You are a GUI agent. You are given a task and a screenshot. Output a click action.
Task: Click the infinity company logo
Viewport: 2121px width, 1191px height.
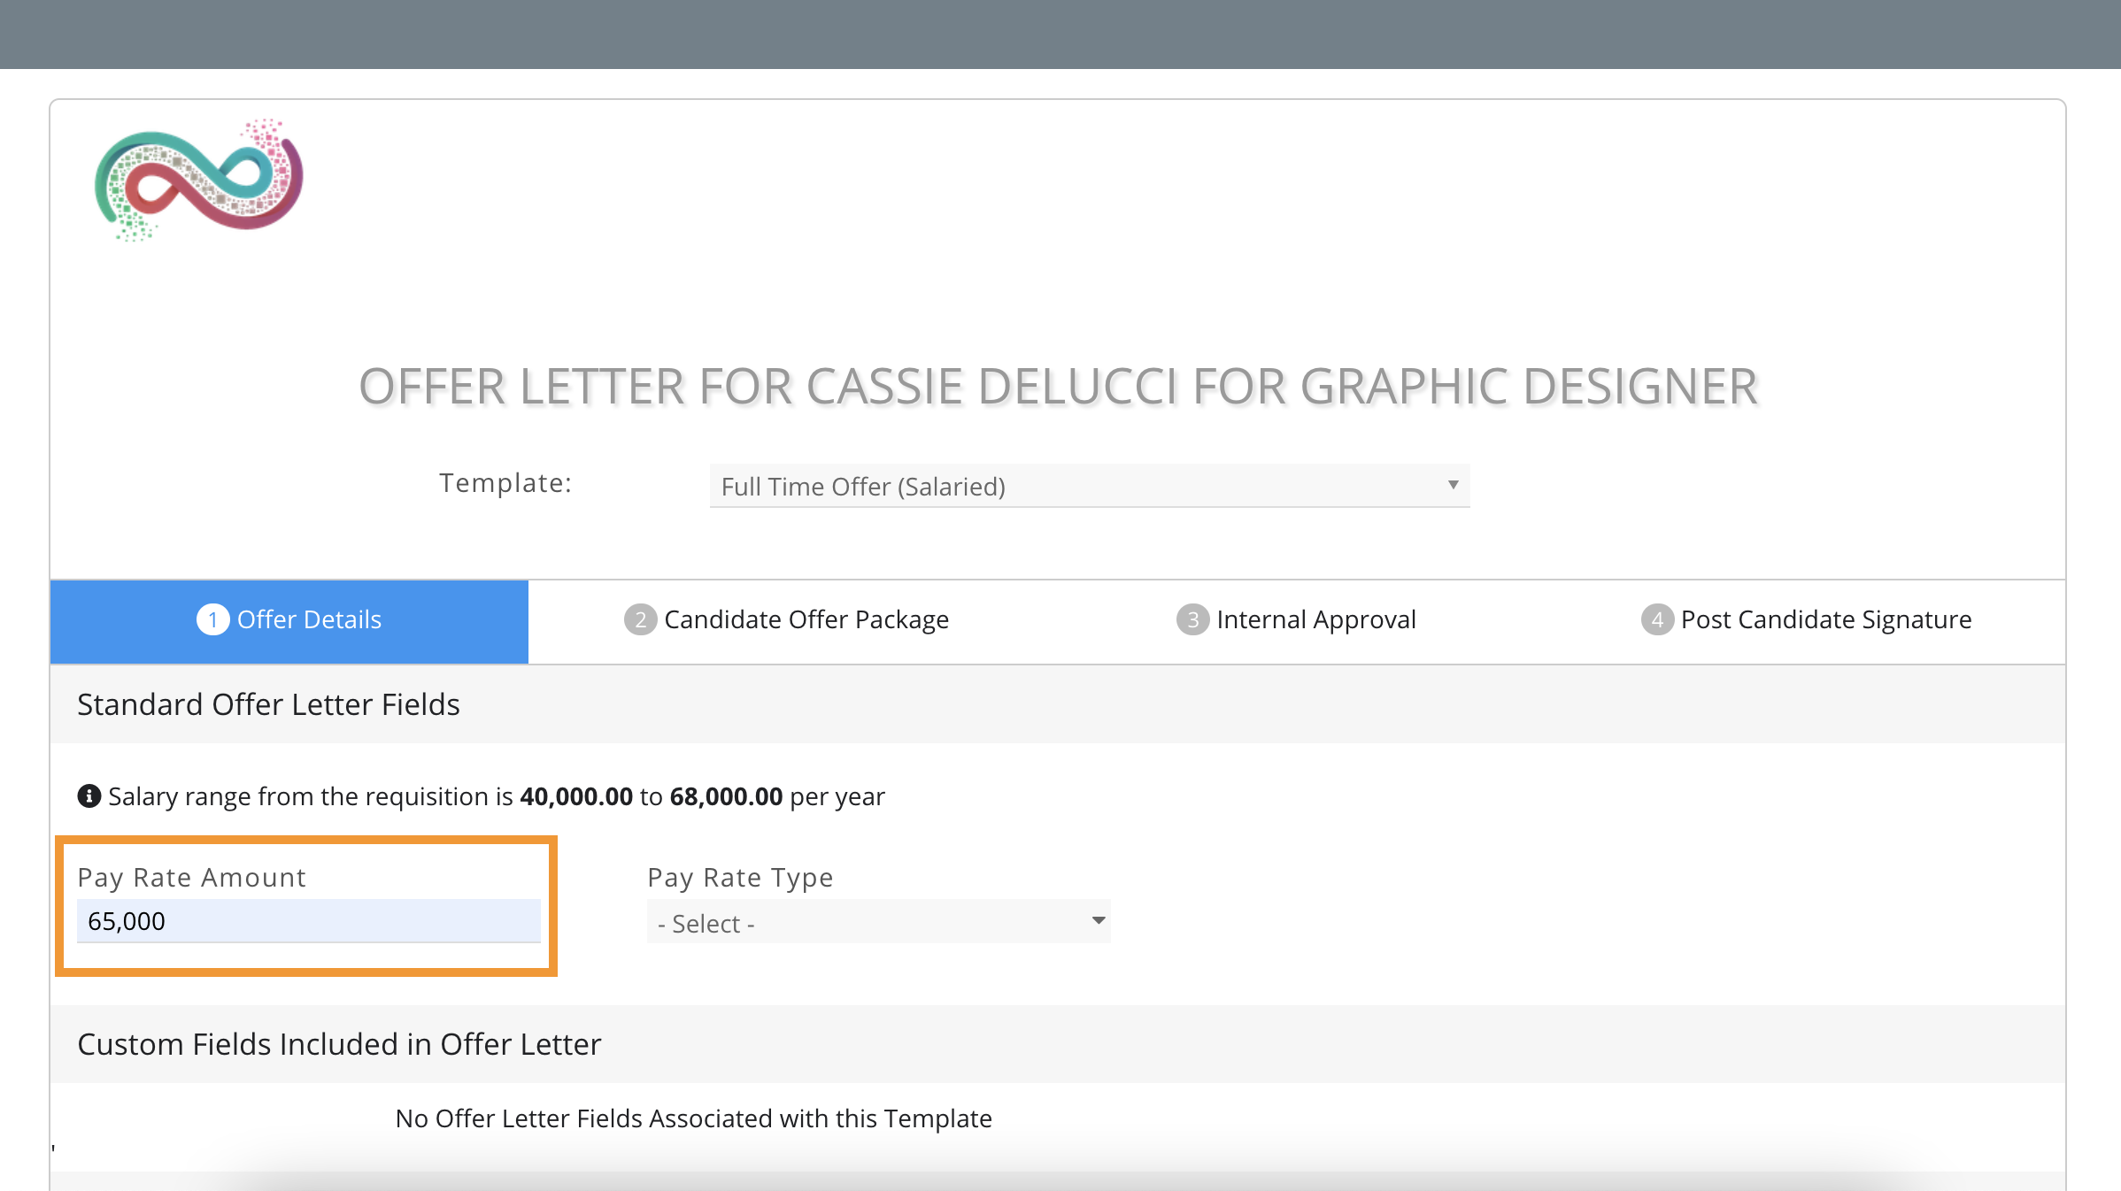pos(199,180)
